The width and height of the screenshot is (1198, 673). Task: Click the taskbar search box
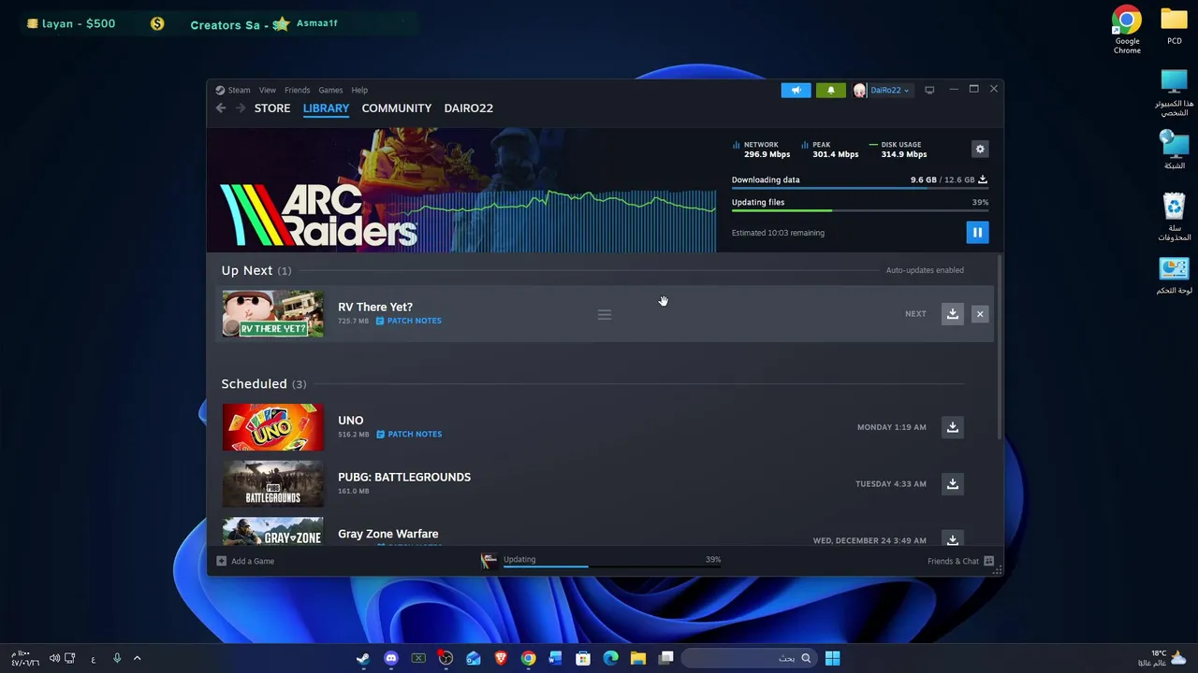click(747, 658)
